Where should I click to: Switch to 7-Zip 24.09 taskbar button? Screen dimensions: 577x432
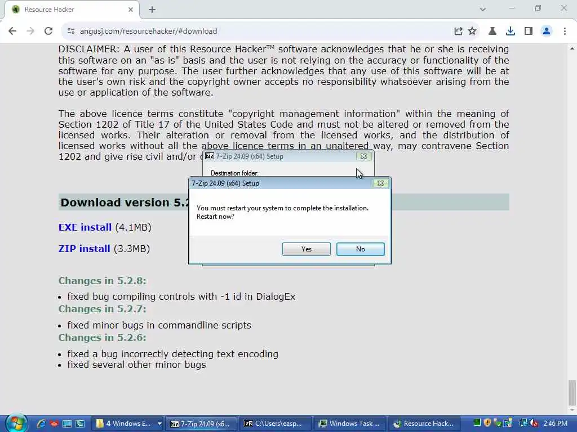coord(201,424)
